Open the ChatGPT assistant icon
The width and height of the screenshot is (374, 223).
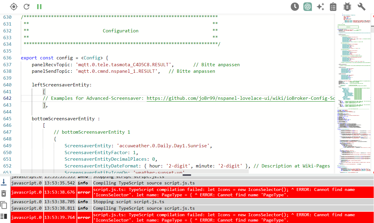[308, 7]
